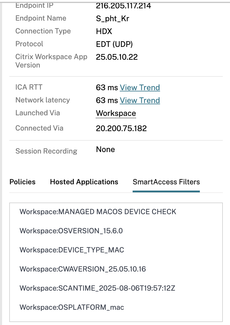Click the Endpoint Name value S_pht_Kr
This screenshot has height=325, width=230.
click(x=113, y=19)
